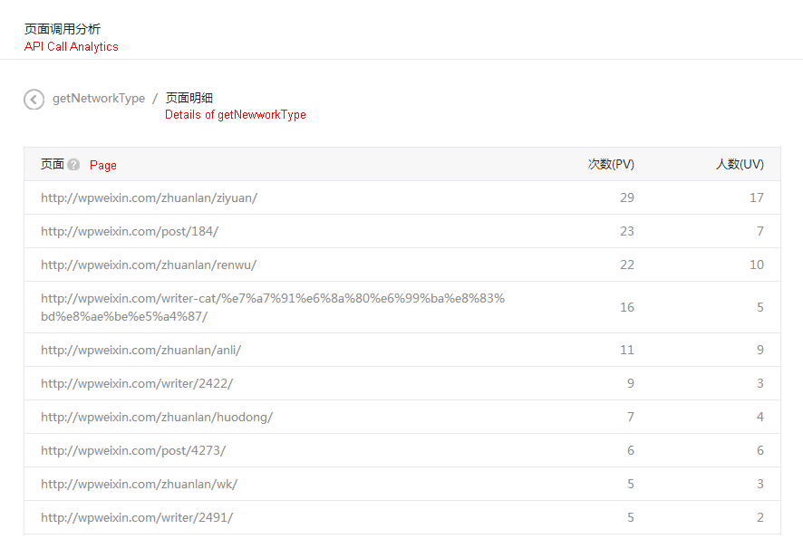Open the writer/2491 page link
The height and width of the screenshot is (539, 803).
pos(137,517)
